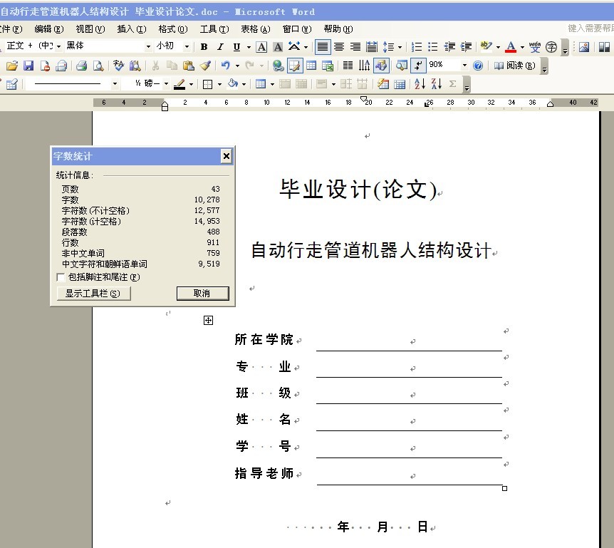Open the zoom 90% dropdown
The image size is (614, 548).
click(464, 66)
